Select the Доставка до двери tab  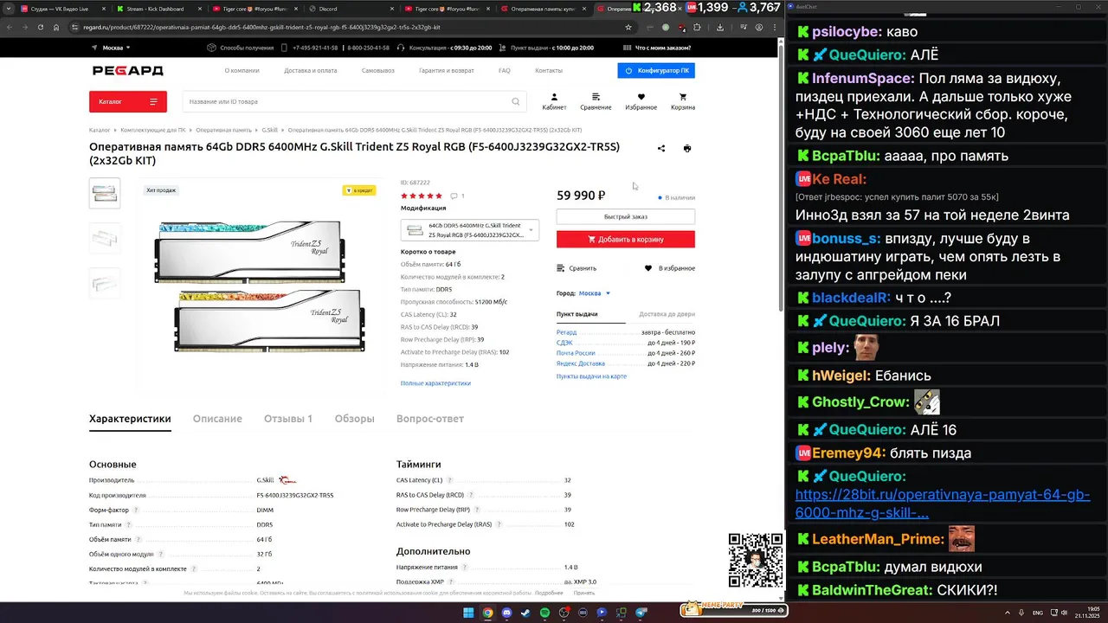[667, 314]
